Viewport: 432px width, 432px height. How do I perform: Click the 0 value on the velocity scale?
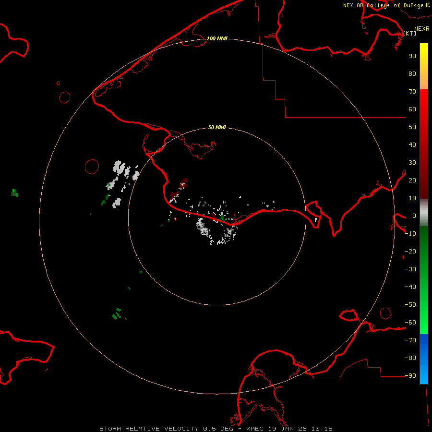click(414, 216)
